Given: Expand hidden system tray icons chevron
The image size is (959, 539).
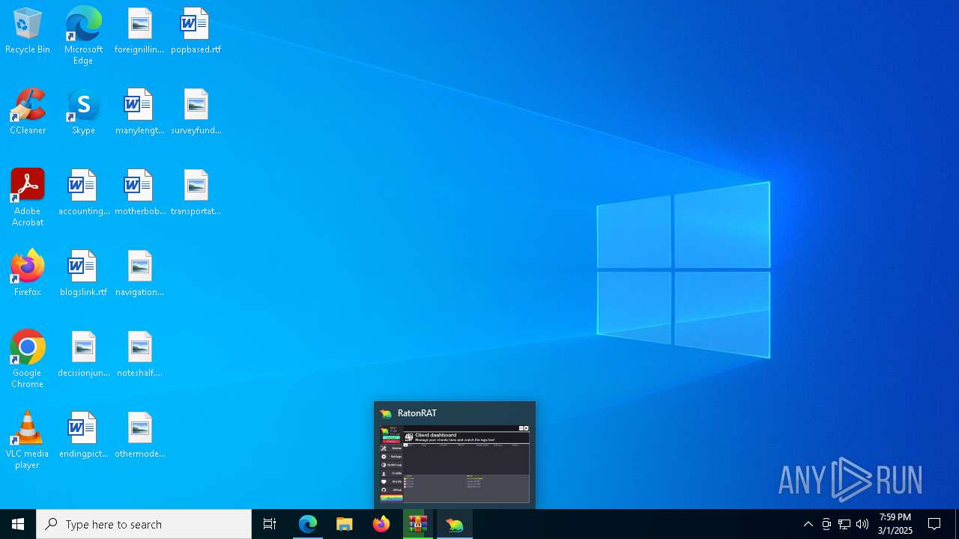Looking at the screenshot, I should point(808,524).
